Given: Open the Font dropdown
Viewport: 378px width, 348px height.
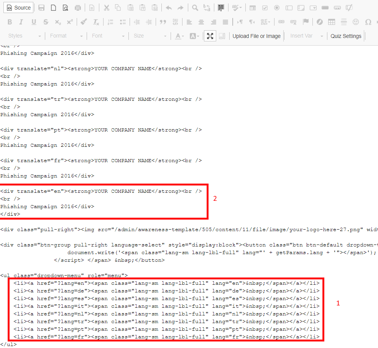Looking at the screenshot, I should [x=108, y=36].
